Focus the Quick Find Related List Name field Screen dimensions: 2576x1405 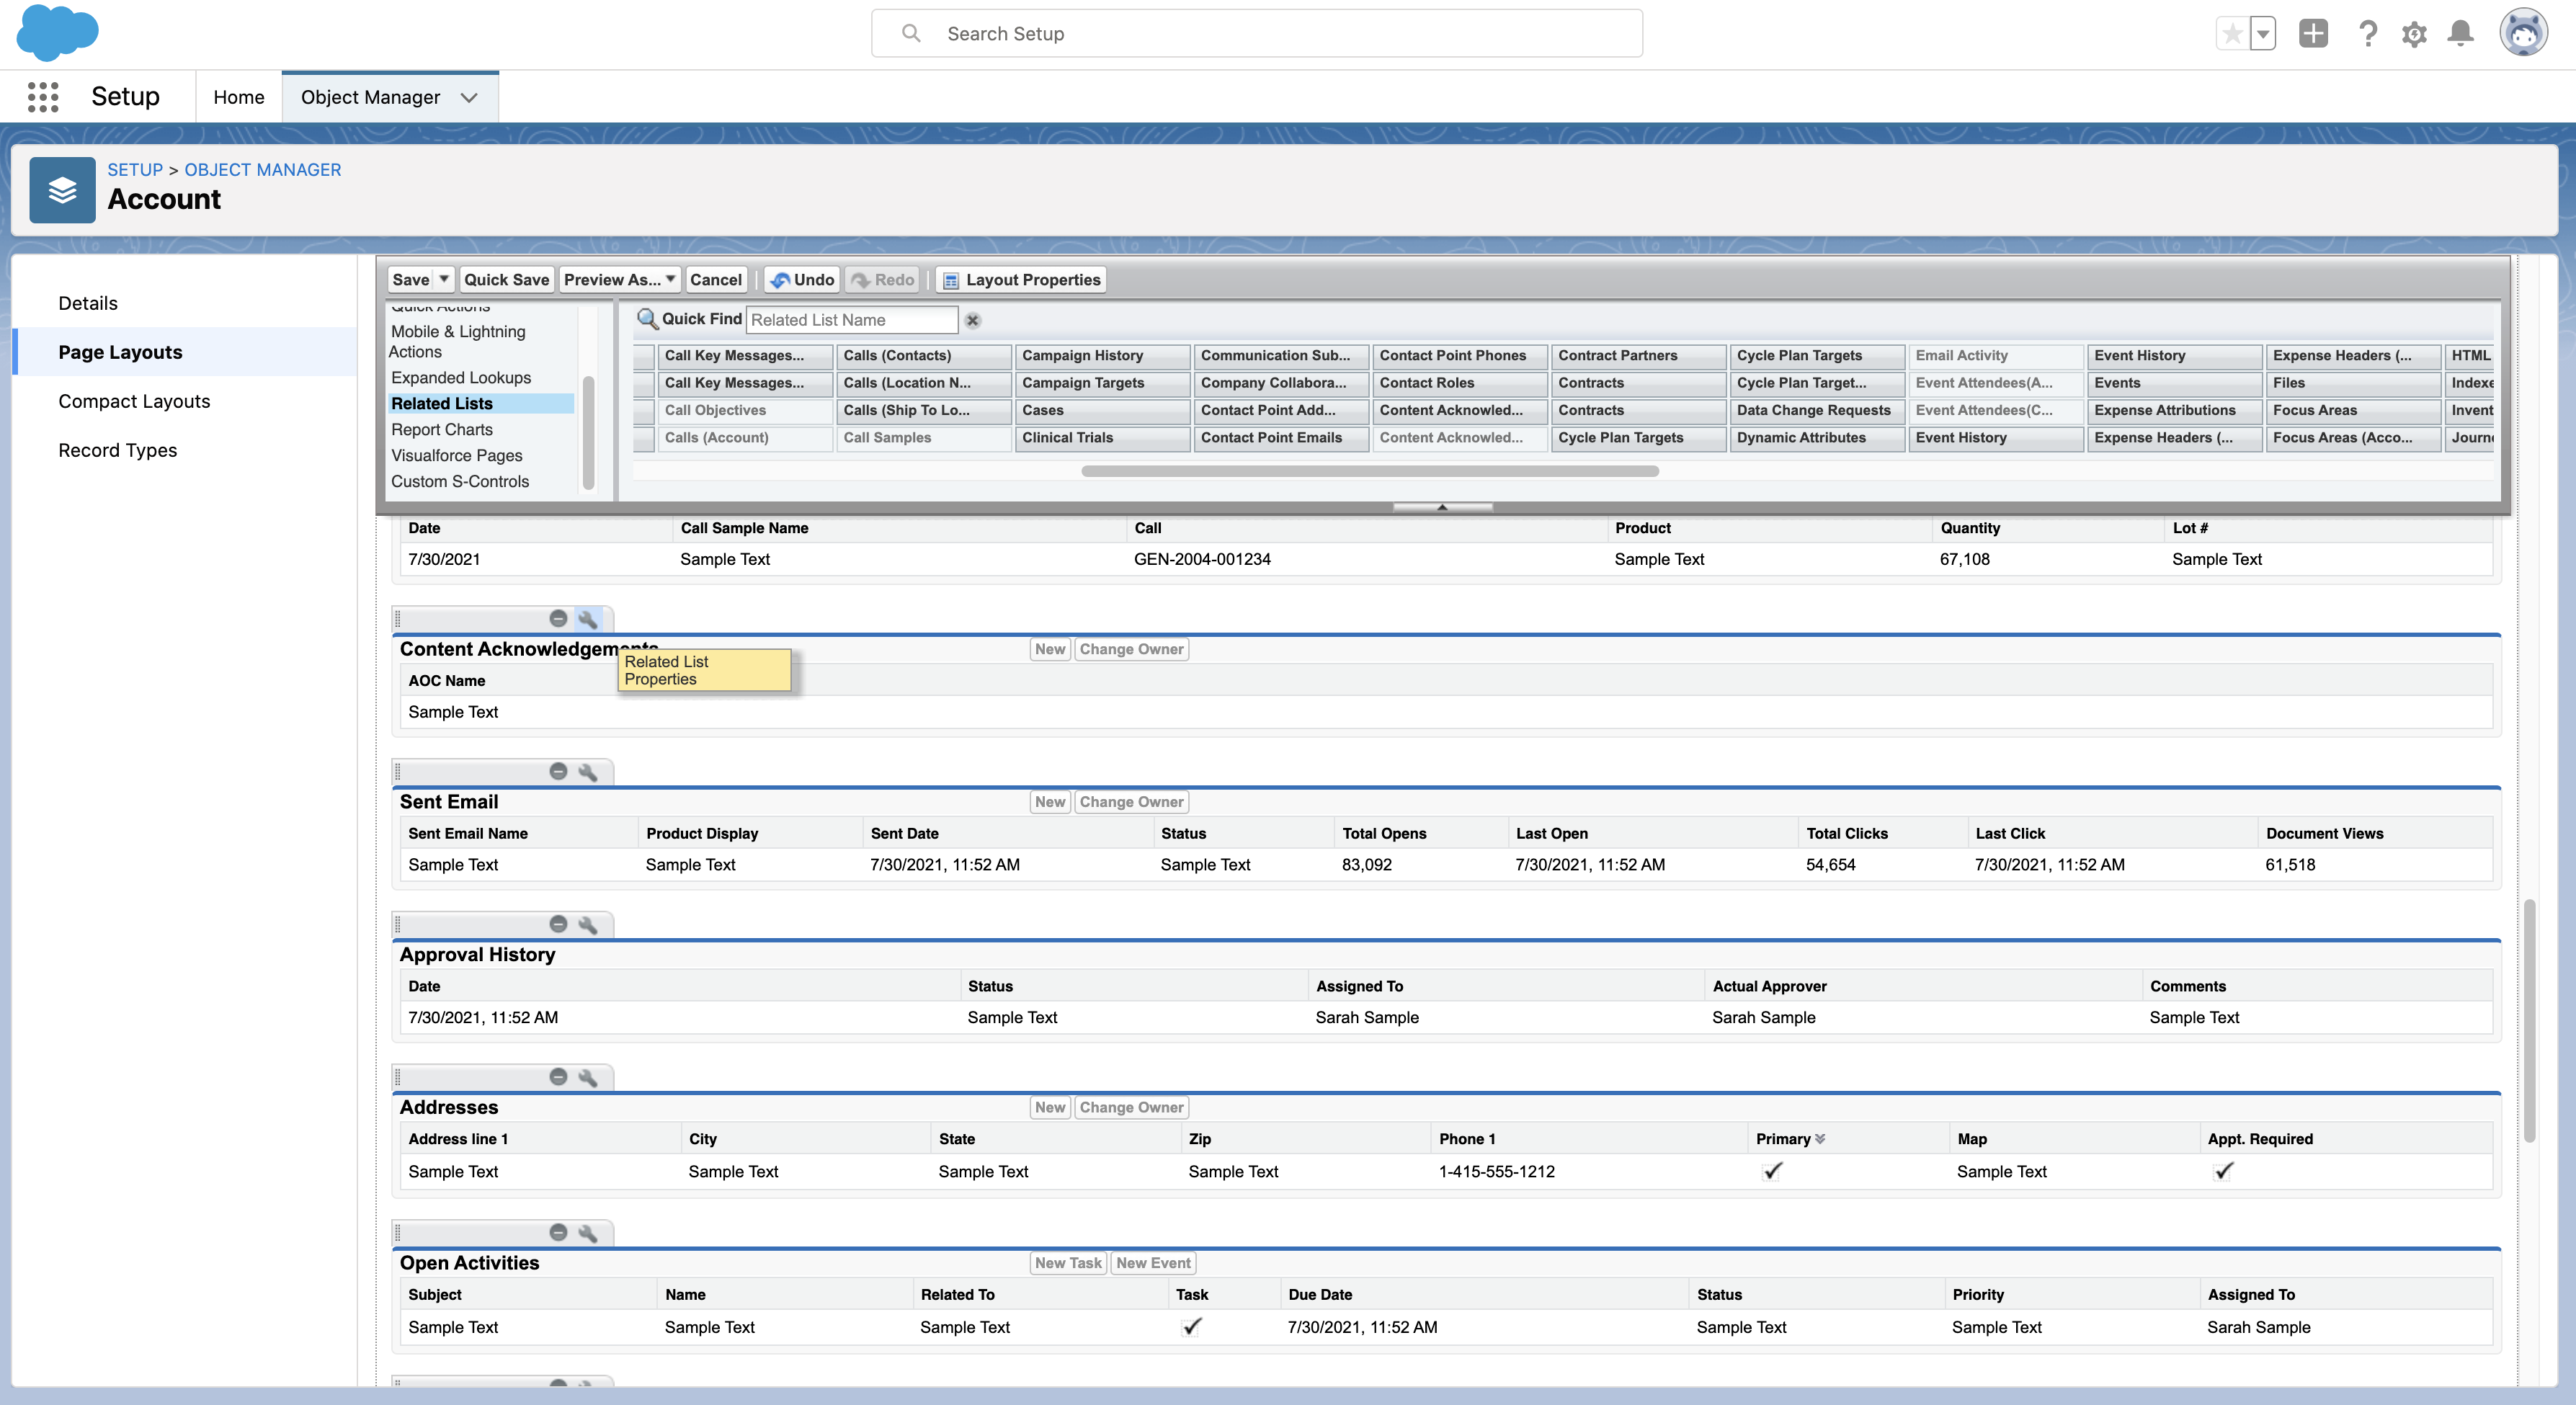click(x=851, y=320)
